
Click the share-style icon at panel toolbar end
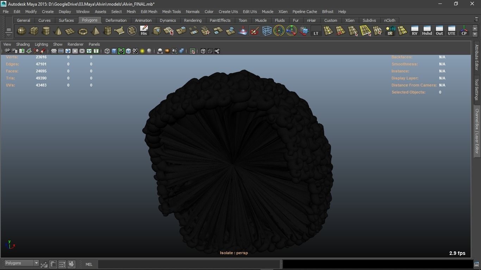[217, 51]
